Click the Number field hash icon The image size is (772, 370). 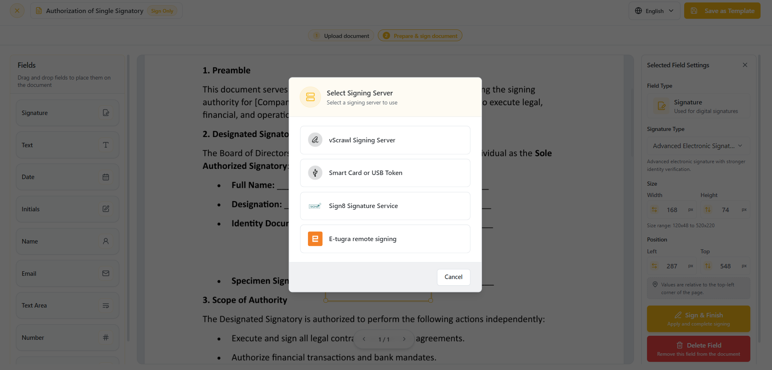click(106, 337)
